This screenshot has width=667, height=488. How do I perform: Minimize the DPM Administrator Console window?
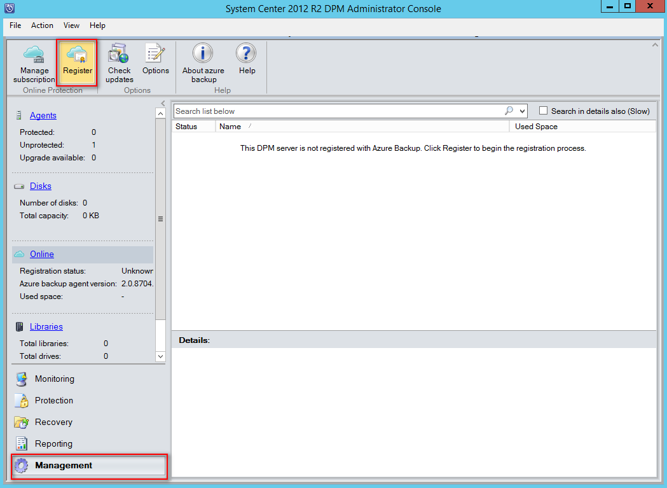(610, 6)
